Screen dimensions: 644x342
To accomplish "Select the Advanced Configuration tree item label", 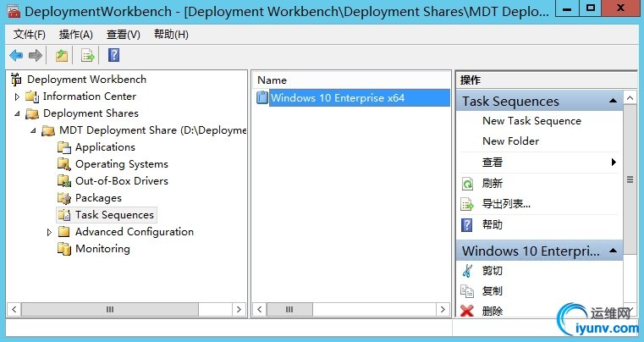I will (x=135, y=232).
